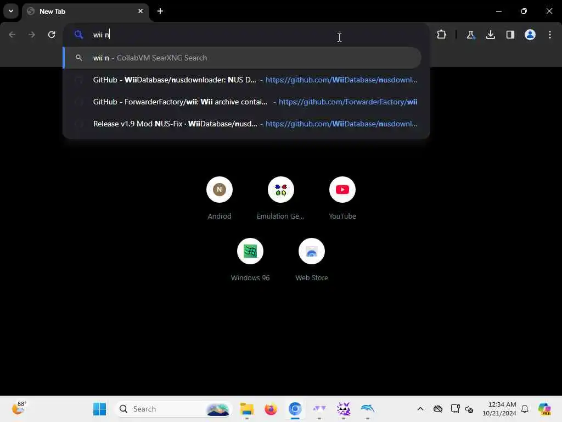
Task: Open the Windows 96 shortcut
Action: click(250, 259)
